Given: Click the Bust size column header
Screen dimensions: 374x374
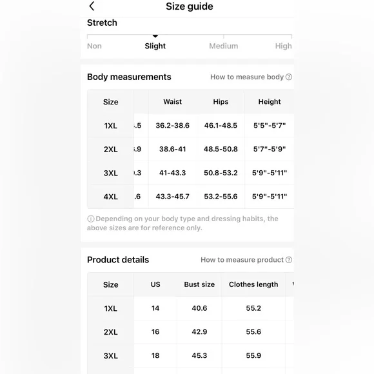Looking at the screenshot, I should [199, 284].
